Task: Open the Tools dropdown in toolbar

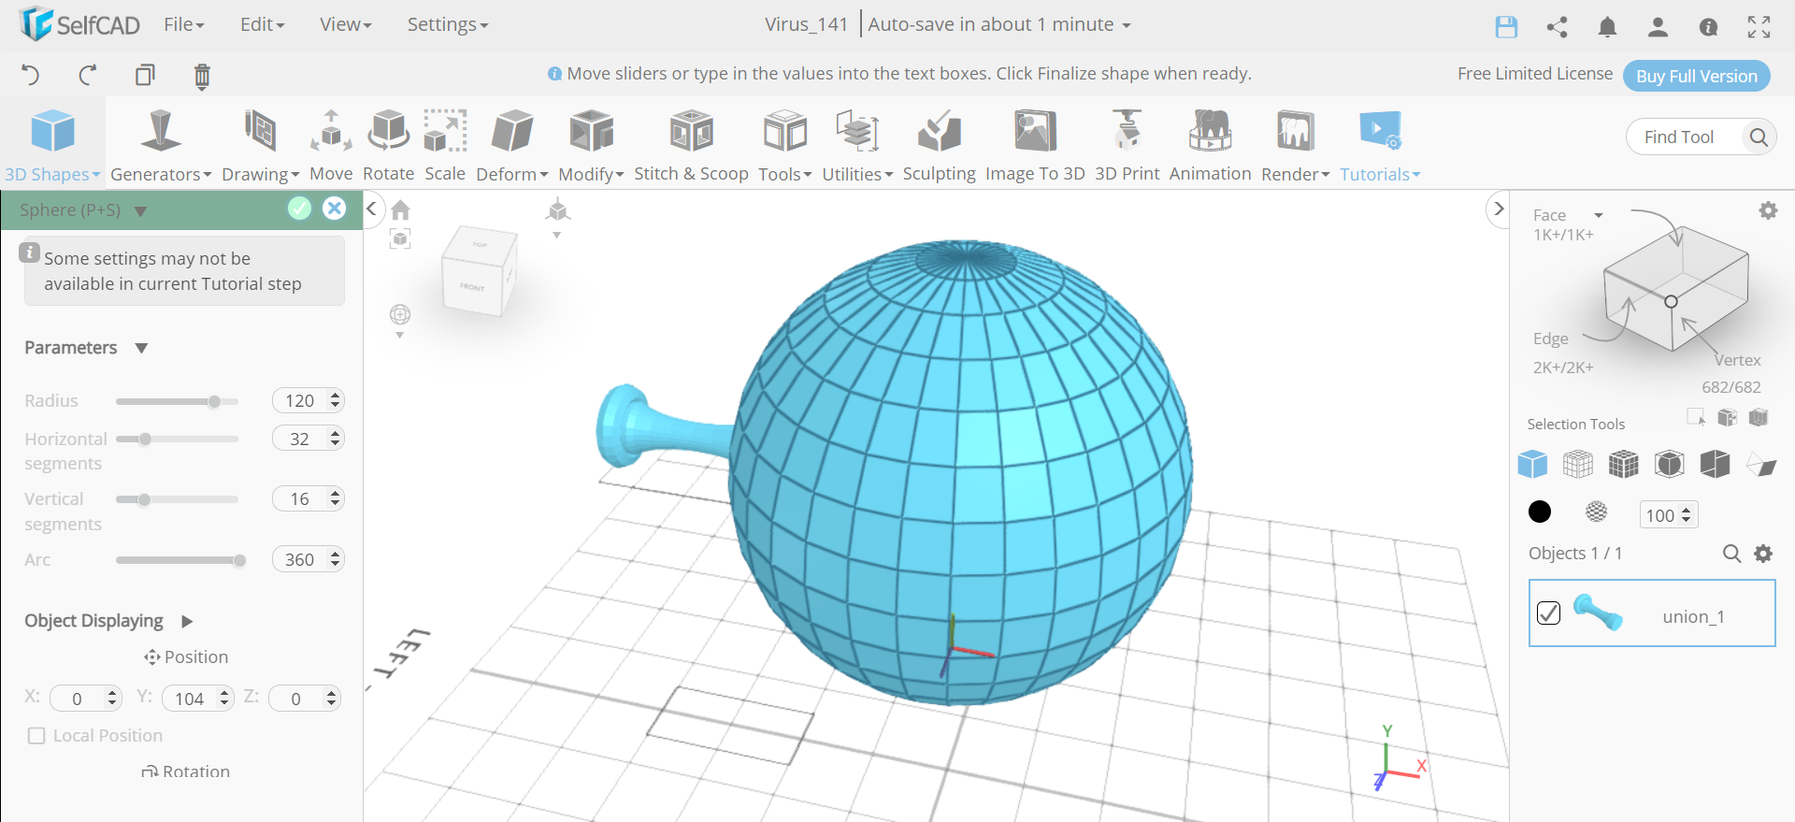Action: coord(784,144)
